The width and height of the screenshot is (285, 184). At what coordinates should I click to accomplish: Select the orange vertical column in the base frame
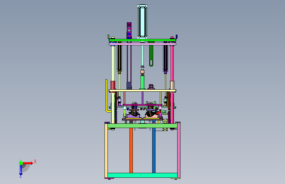tap(131, 150)
